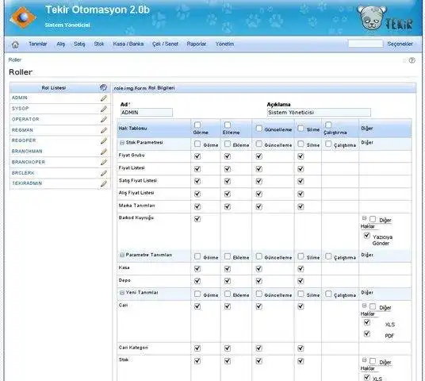This screenshot has width=425, height=381.
Task: Uncheck the PDF right for Cari
Action: point(367,333)
